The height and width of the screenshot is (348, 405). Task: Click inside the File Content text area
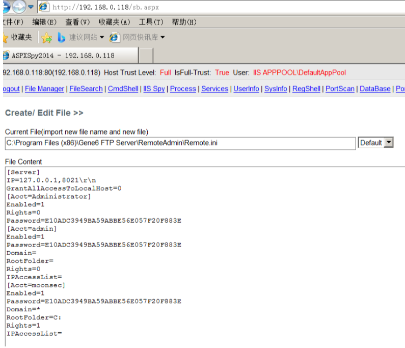click(205, 257)
